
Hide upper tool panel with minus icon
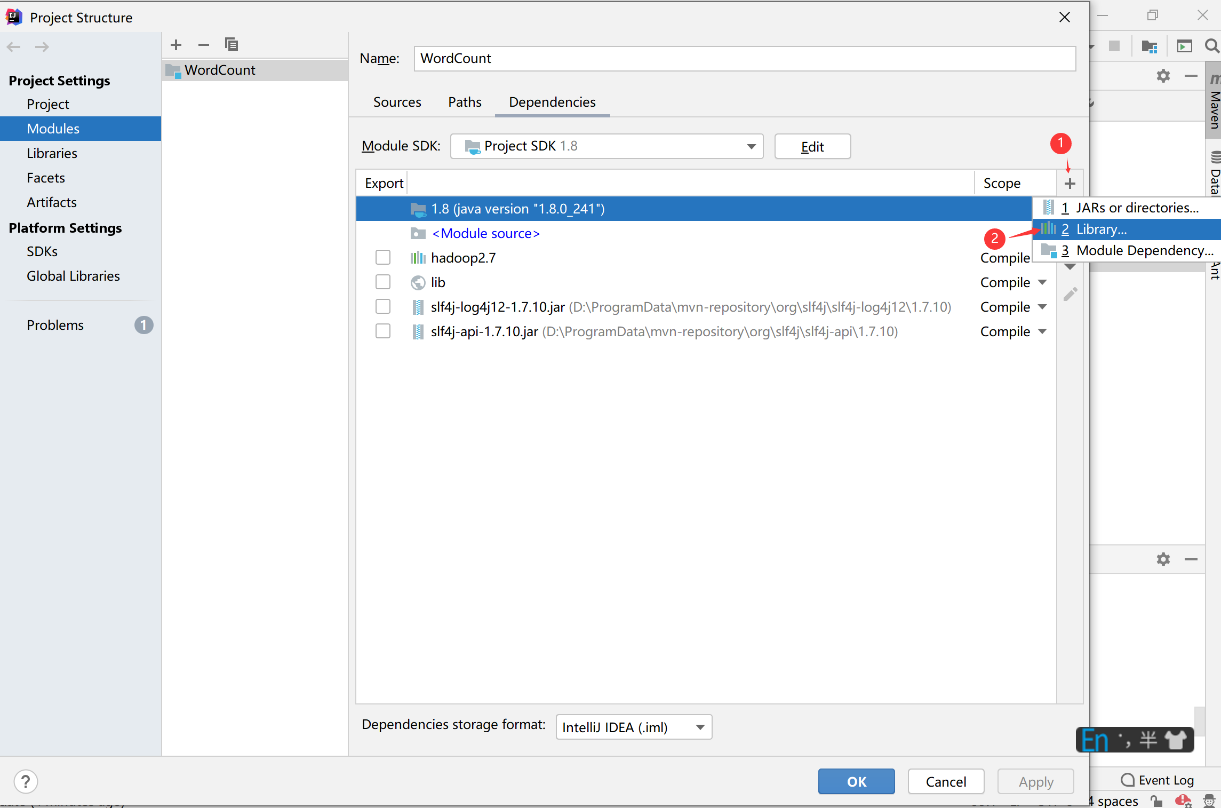(1191, 76)
